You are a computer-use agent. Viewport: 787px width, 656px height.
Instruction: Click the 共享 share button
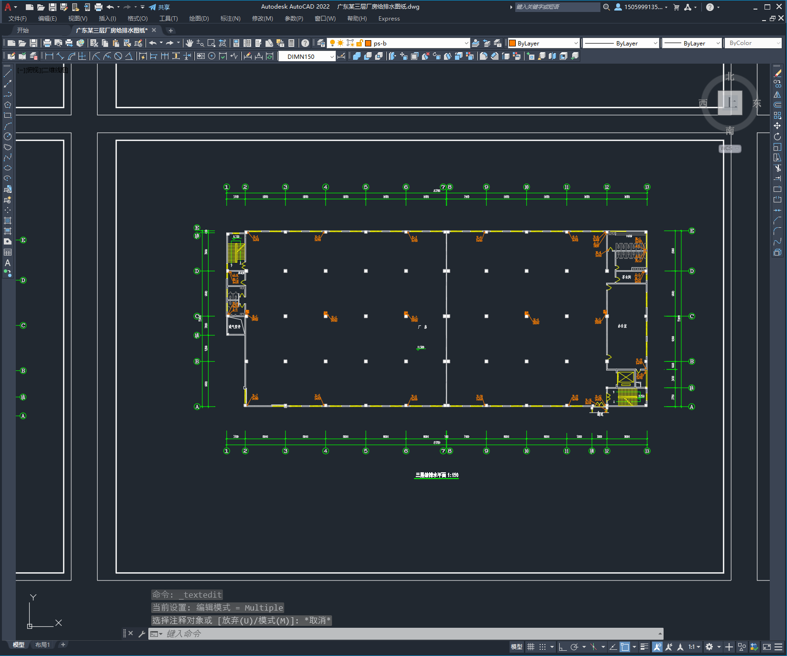[x=159, y=7]
